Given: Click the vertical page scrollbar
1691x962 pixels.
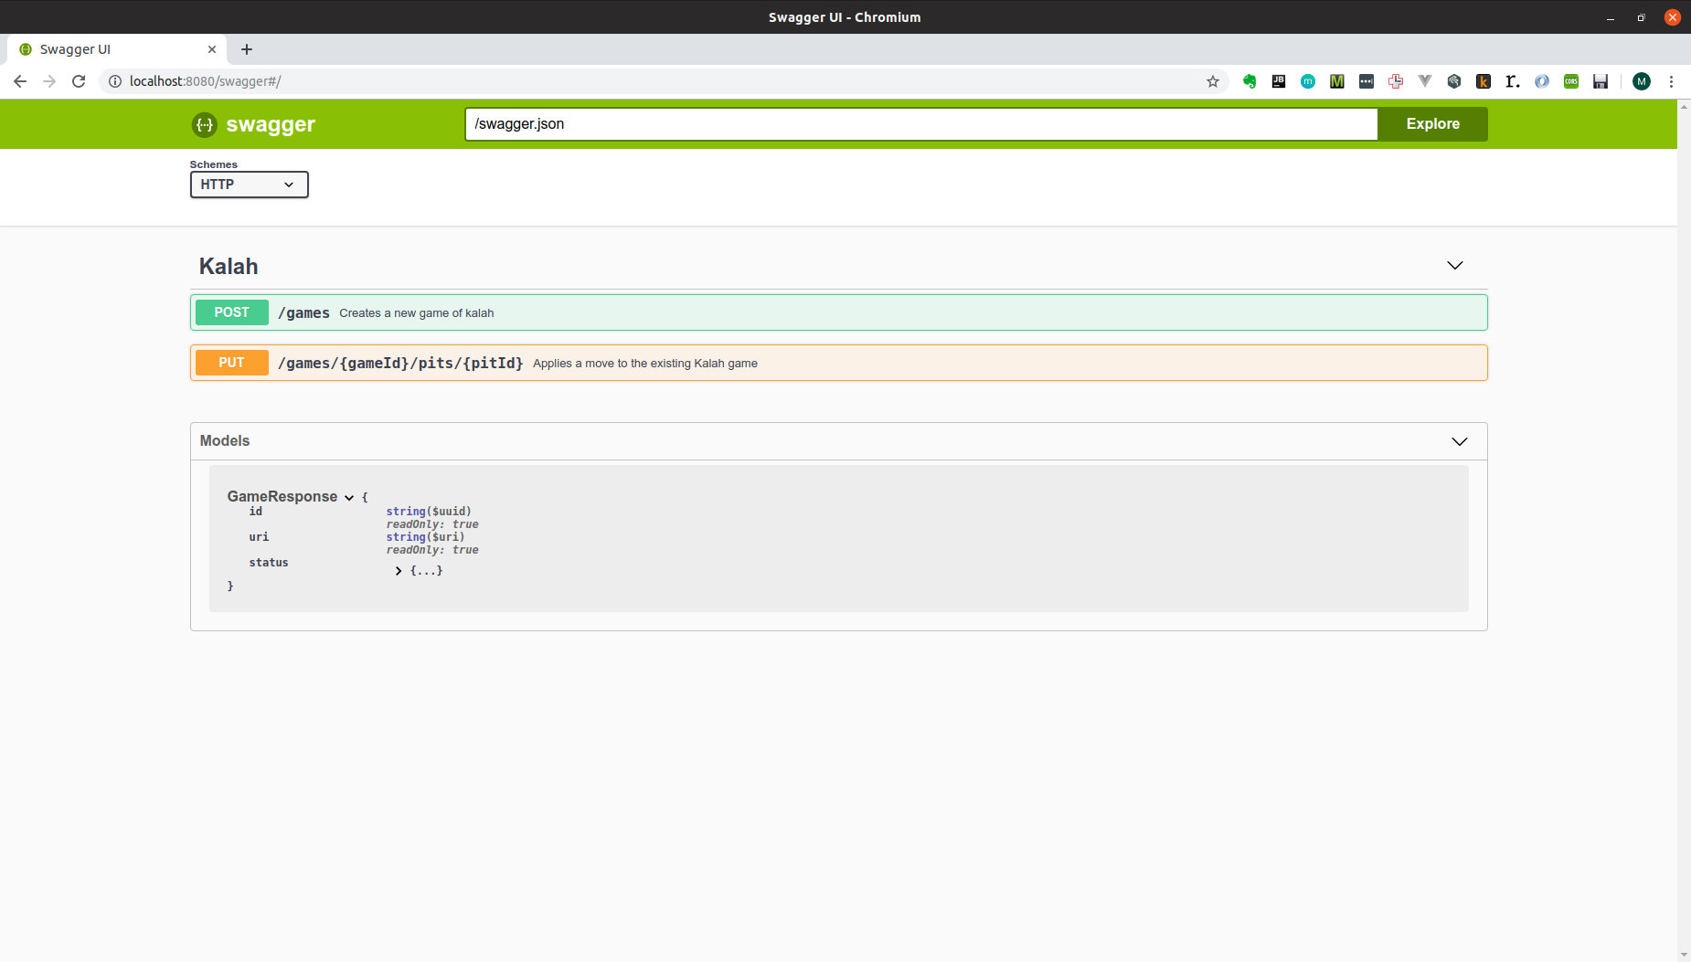Looking at the screenshot, I should (x=1684, y=530).
